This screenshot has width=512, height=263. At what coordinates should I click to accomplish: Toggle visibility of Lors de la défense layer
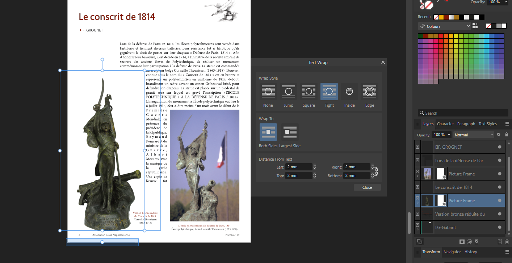point(500,161)
